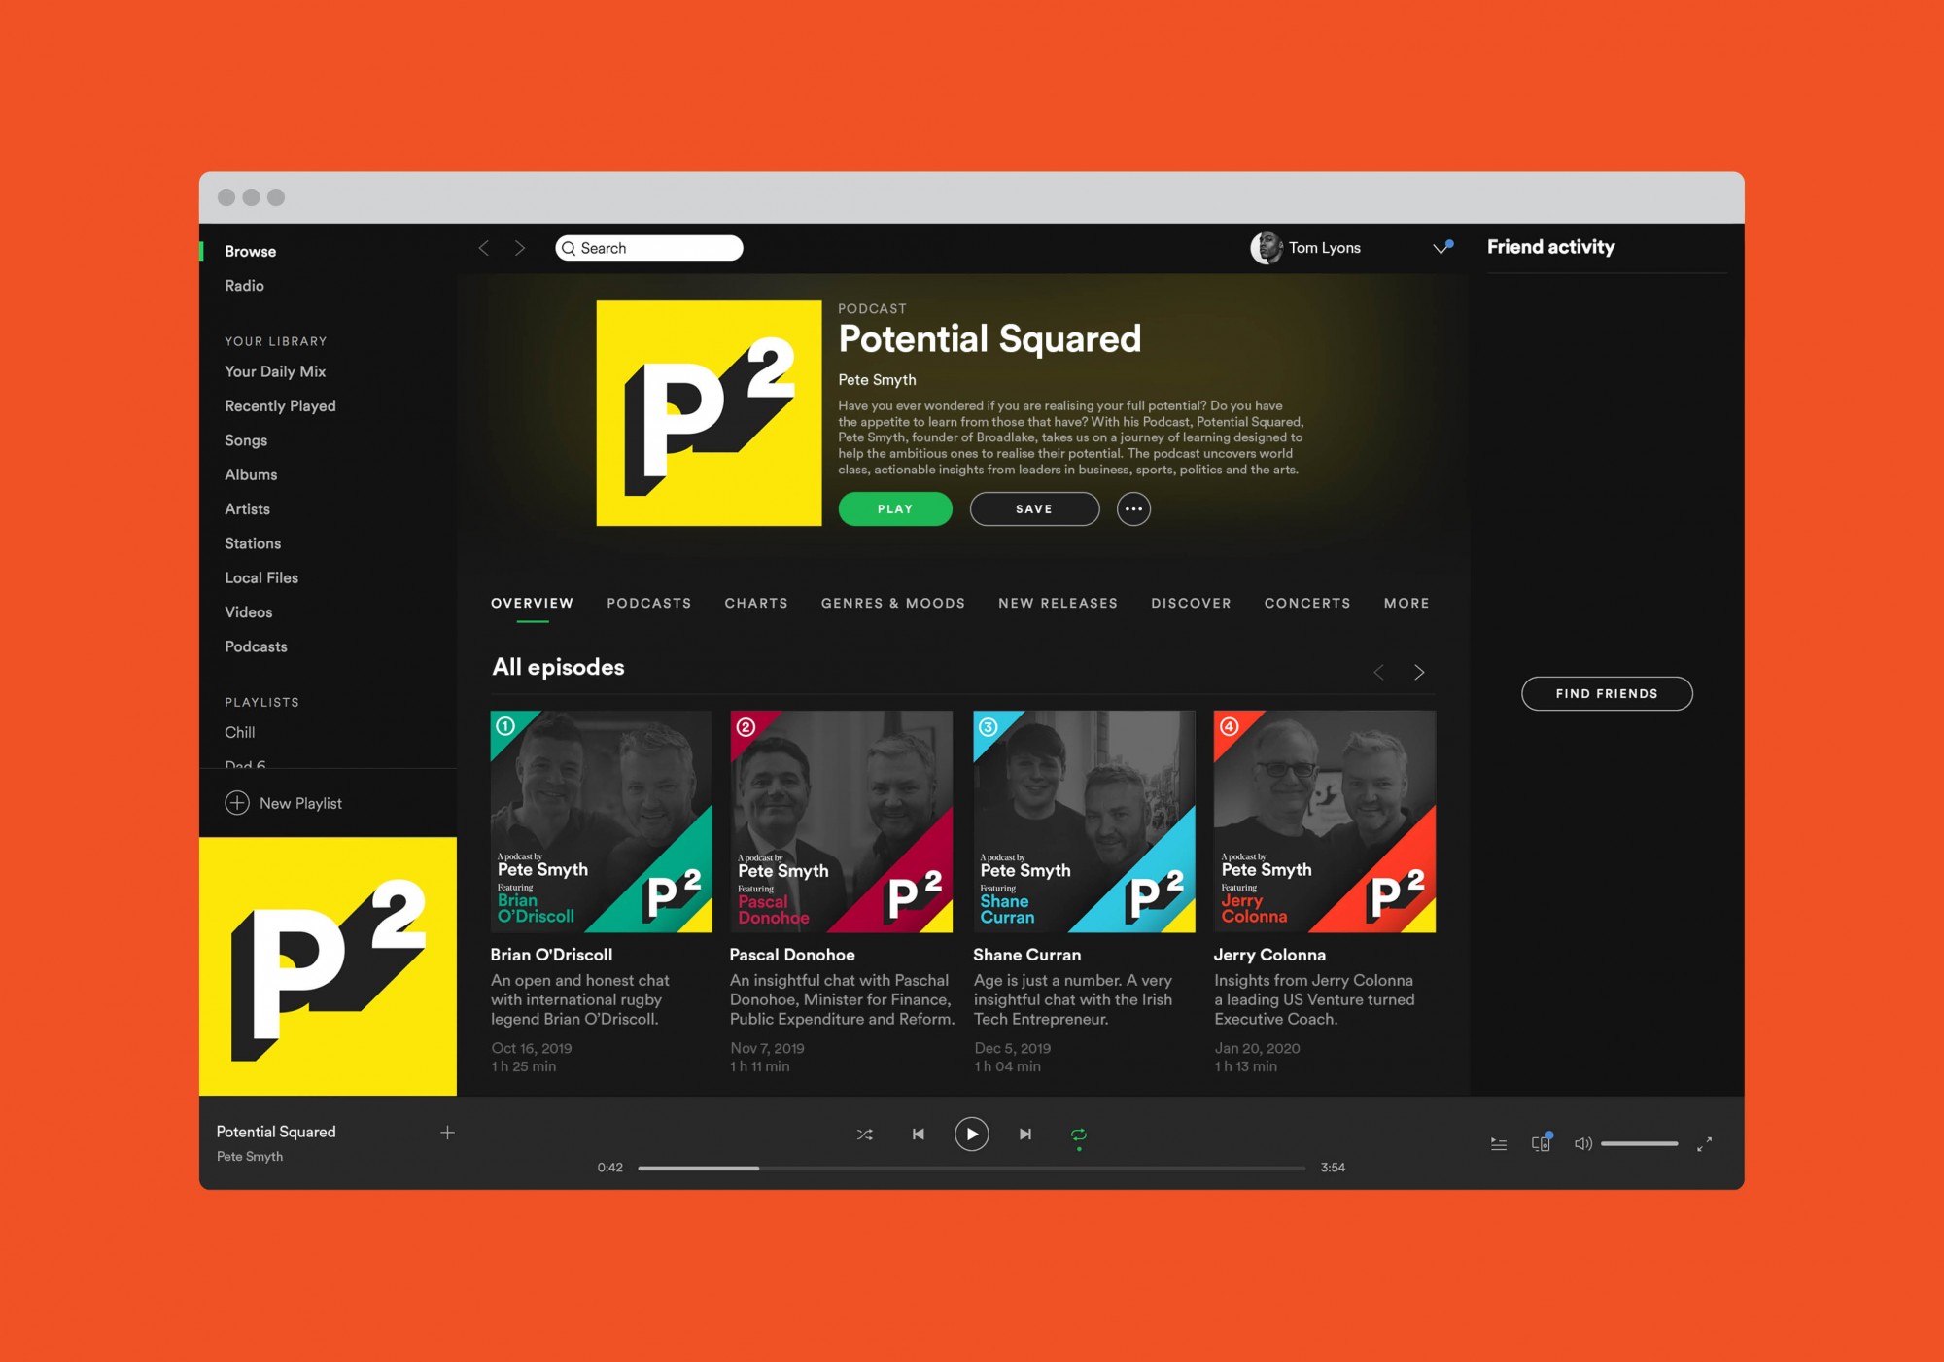Click Pete Smyth in the player bar
Image resolution: width=1944 pixels, height=1362 pixels.
250,1157
